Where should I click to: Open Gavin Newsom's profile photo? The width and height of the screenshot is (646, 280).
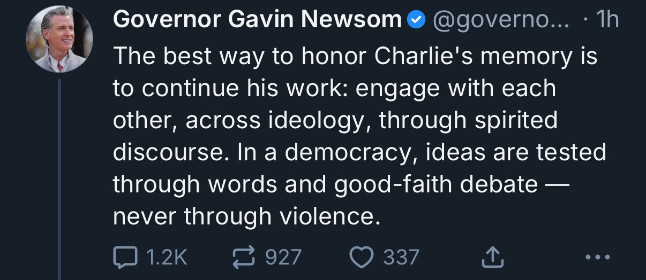(x=59, y=39)
